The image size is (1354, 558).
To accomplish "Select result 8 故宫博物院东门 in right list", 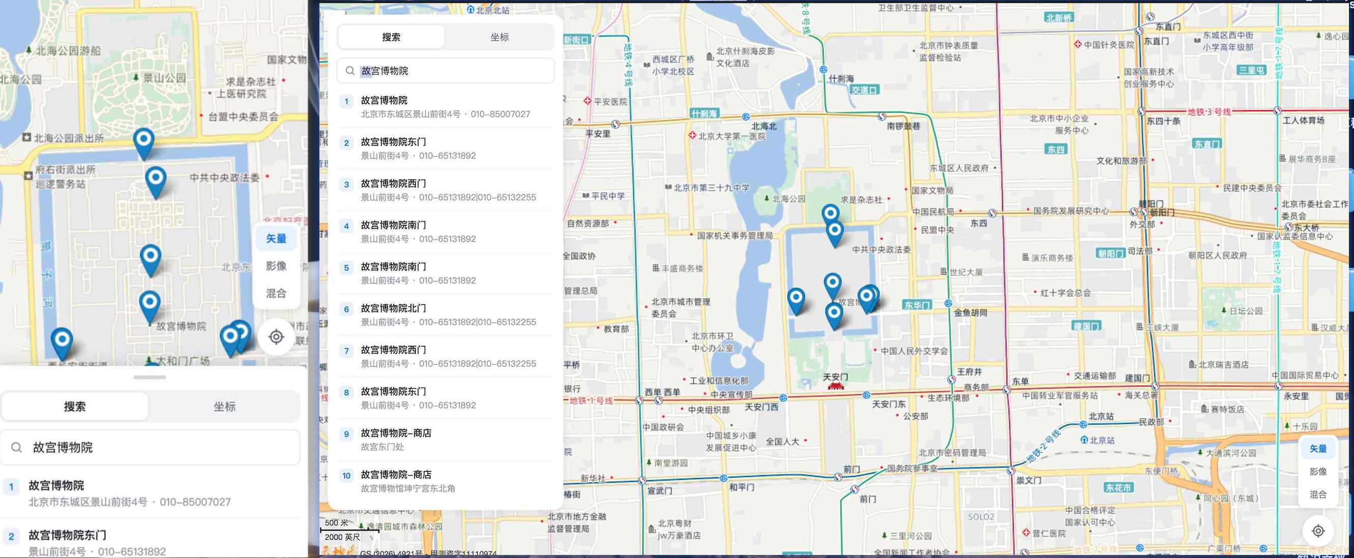I will click(x=445, y=398).
